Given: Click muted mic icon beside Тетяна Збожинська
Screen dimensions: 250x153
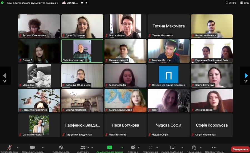Looking at the screenshot, I should [20, 35].
